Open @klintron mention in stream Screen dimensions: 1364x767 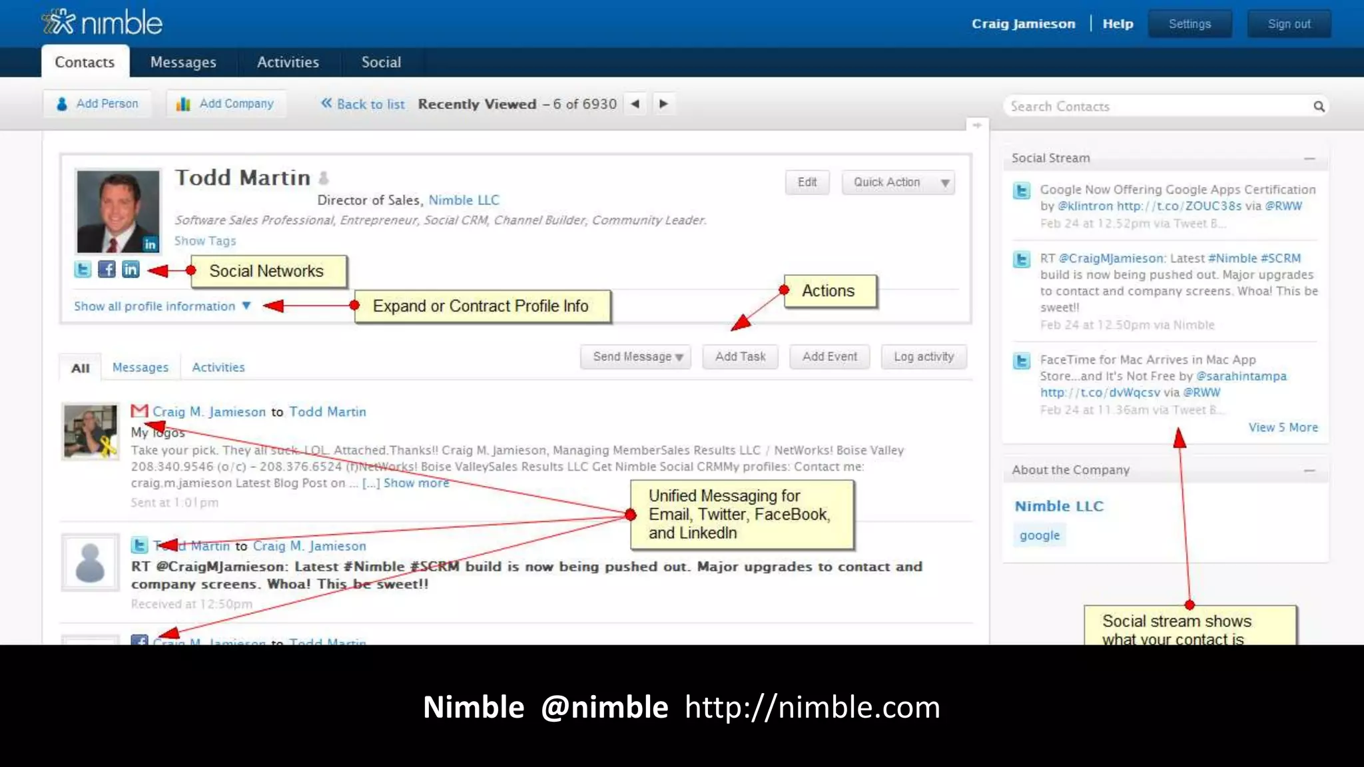coord(1085,206)
